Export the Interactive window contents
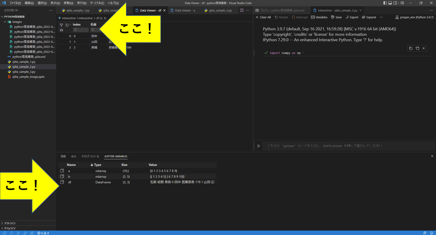436x235 pixels. coord(352,17)
